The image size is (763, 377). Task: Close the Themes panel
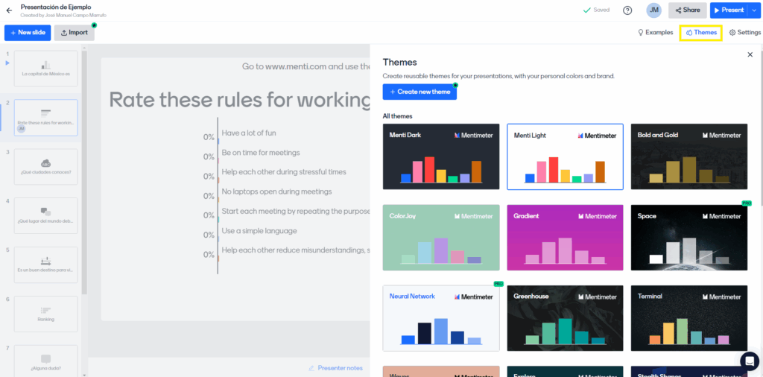(750, 55)
